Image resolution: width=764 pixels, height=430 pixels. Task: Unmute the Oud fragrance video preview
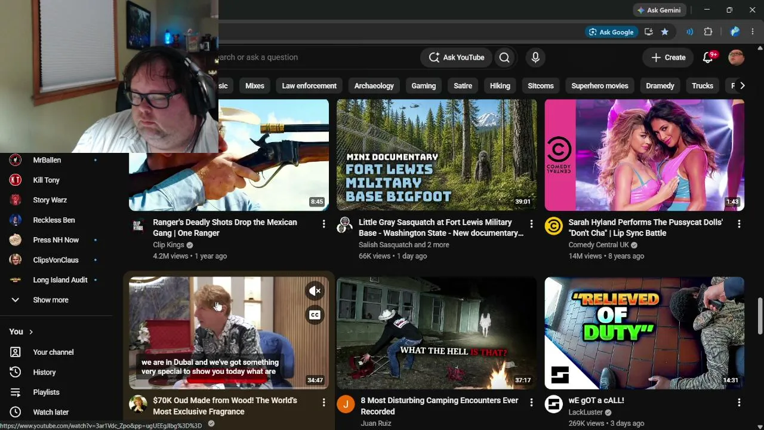pos(315,291)
